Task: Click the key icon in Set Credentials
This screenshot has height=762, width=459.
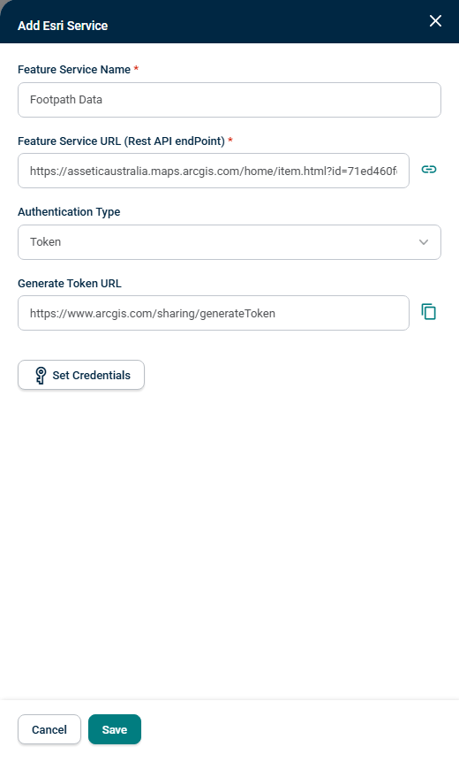Action: 41,375
